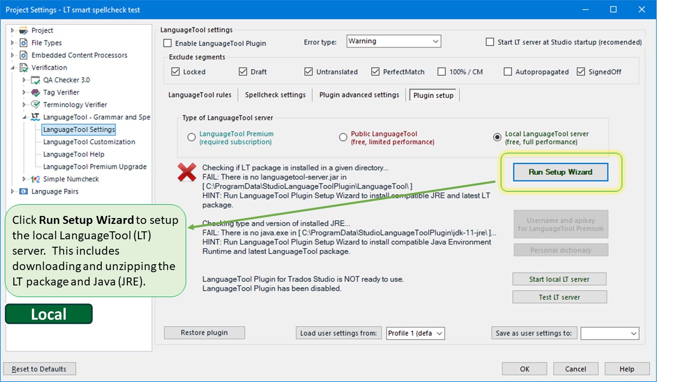This screenshot has width=679, height=382.
Task: Select the Public LanguageTool radio option
Action: [343, 137]
